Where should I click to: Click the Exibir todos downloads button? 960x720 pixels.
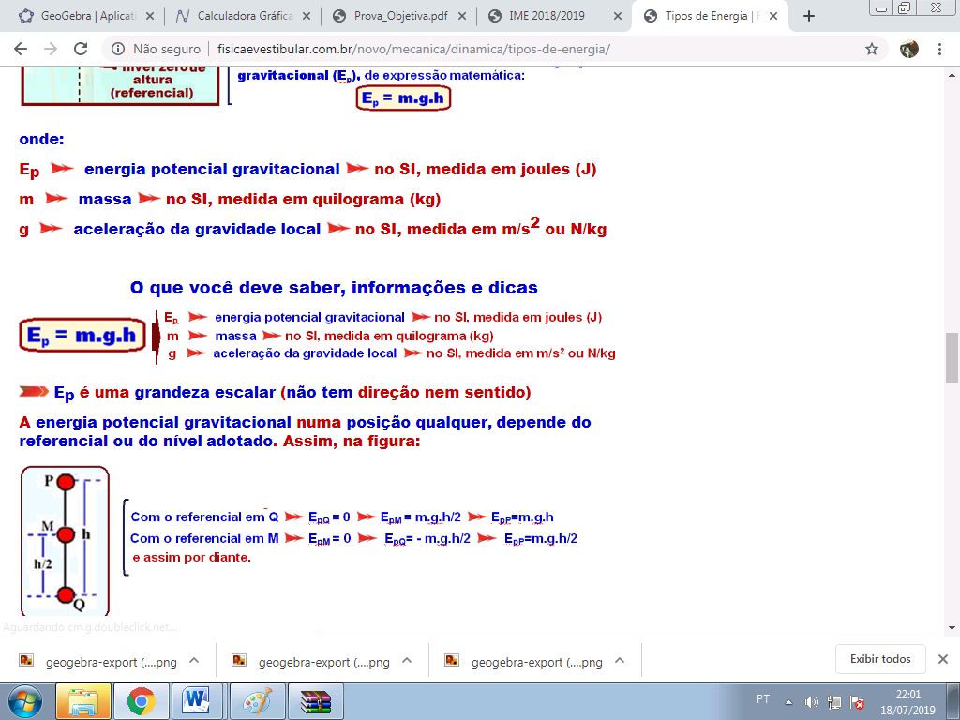(880, 659)
